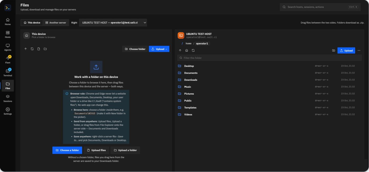Open the server pane more options menu
Viewport: 369px width, 172px height.
pyautogui.click(x=359, y=50)
